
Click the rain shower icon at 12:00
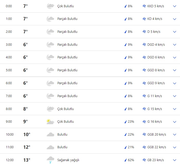50,160
